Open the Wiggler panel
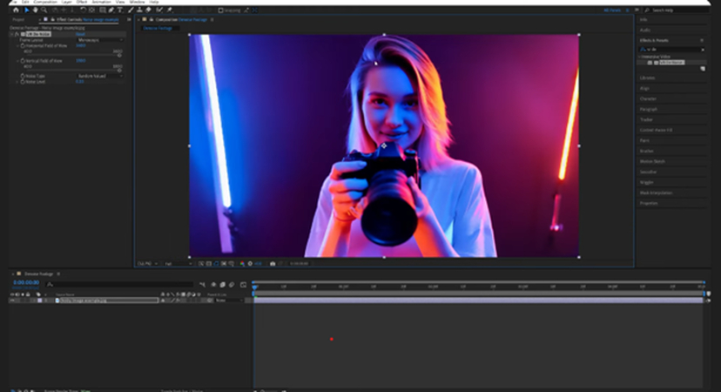721x392 pixels. tap(646, 182)
